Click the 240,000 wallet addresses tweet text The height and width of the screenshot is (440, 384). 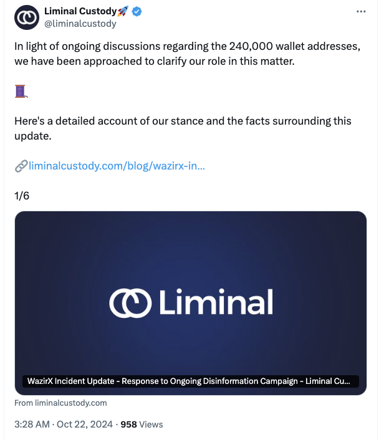[295, 46]
